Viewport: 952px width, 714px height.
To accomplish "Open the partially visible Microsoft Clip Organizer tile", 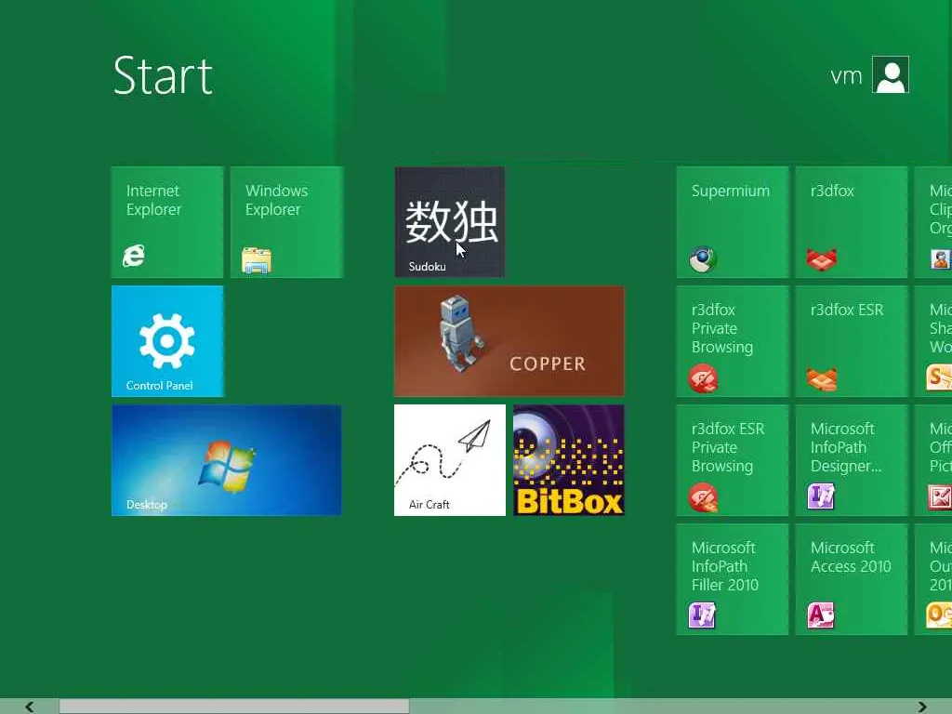I will (x=933, y=222).
